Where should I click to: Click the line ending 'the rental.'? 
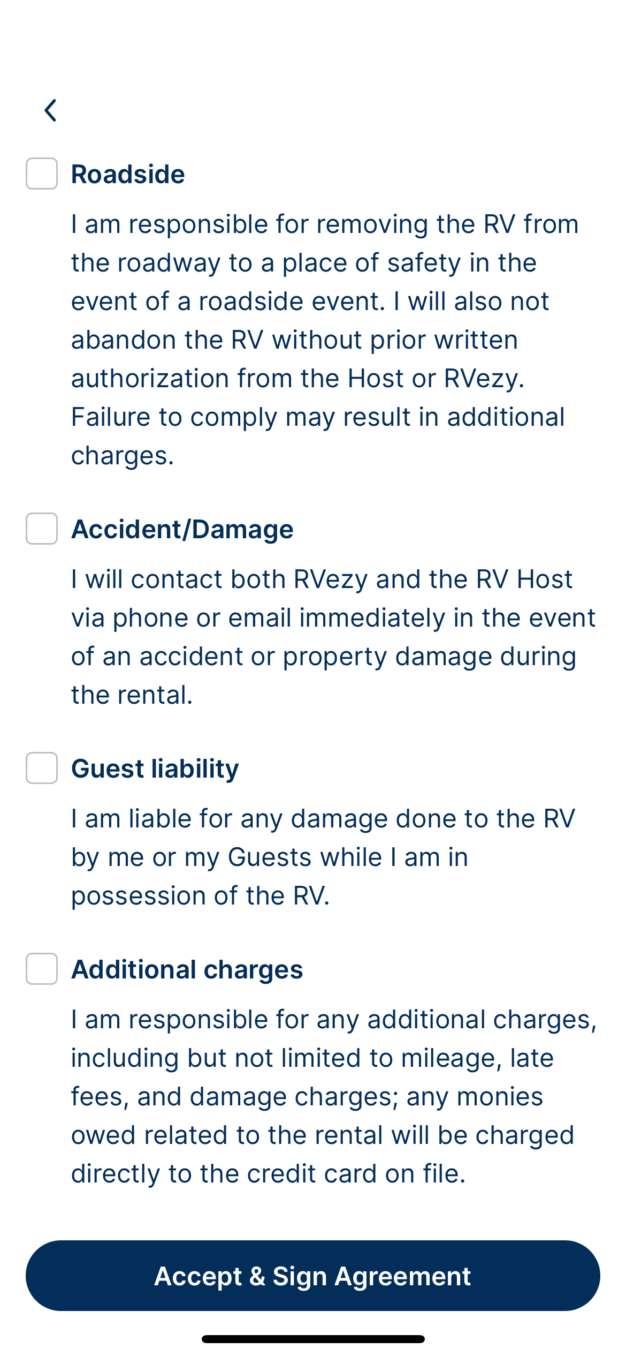click(132, 695)
